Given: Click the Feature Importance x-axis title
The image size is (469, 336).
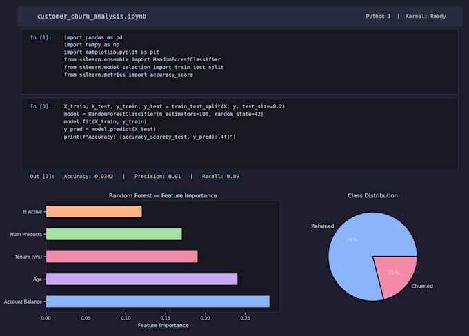Looking at the screenshot, I should (x=163, y=325).
